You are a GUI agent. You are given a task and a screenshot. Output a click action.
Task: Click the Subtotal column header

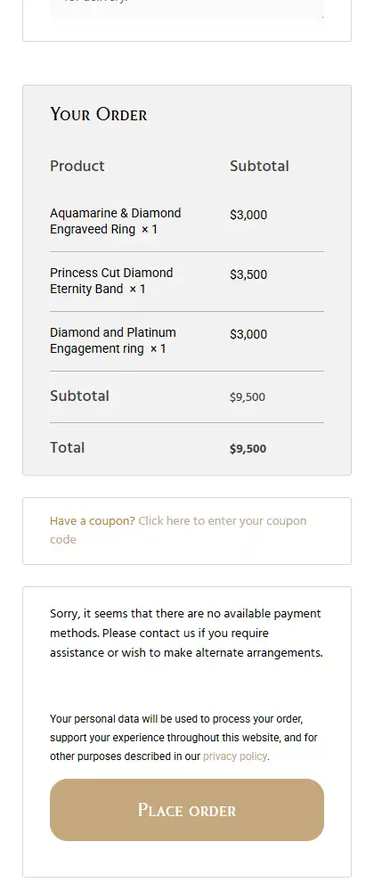[x=259, y=166]
